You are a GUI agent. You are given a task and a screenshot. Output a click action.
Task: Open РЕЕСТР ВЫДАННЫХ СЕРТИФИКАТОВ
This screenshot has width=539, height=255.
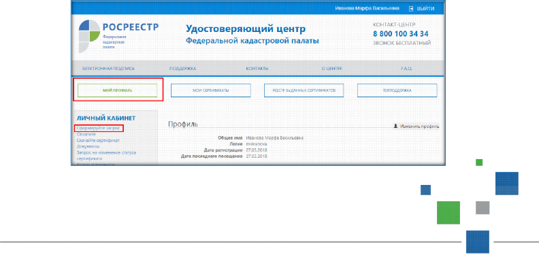[x=304, y=90]
